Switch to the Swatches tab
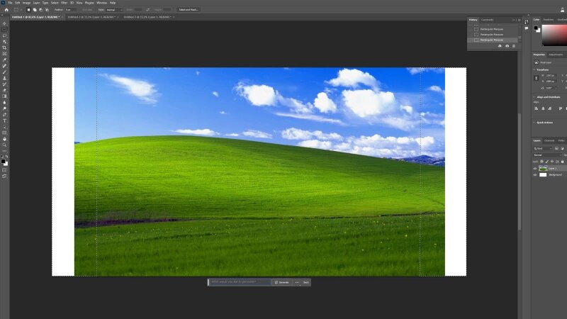This screenshot has height=319, width=567. pyautogui.click(x=548, y=20)
